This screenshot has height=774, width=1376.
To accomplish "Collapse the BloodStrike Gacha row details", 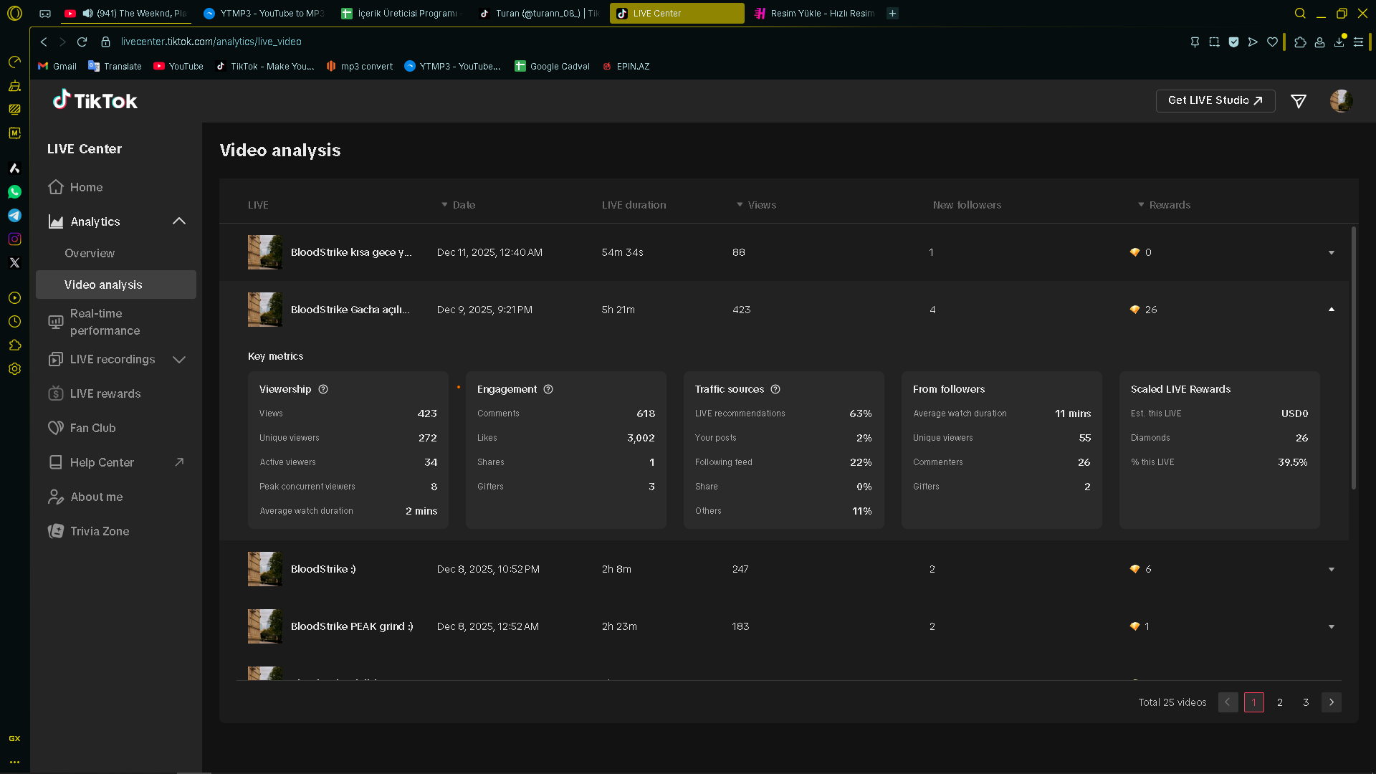I will coord(1332,310).
